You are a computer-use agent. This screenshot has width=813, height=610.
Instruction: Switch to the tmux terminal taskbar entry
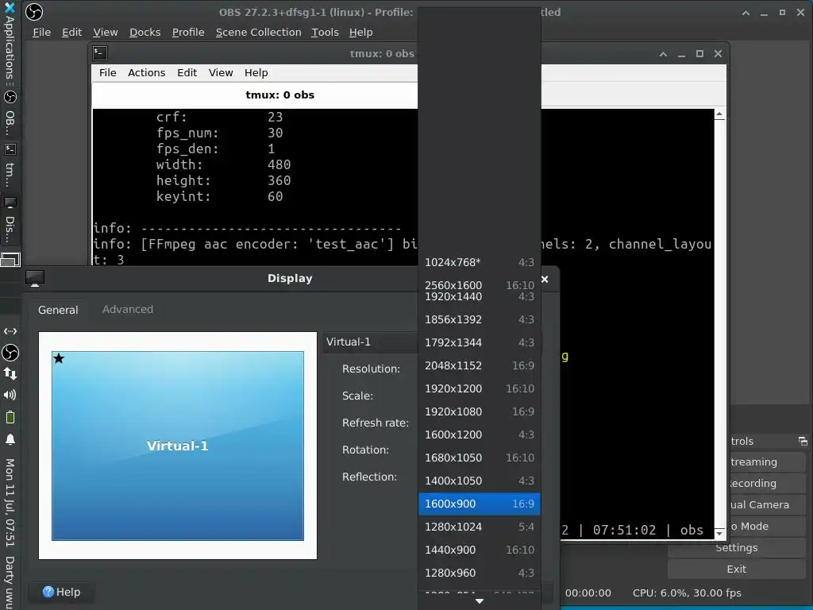point(10,166)
